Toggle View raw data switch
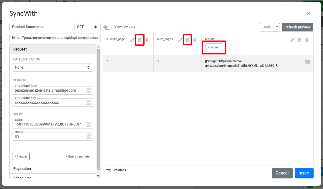Screen dimensions: 323x189 click(x=108, y=27)
